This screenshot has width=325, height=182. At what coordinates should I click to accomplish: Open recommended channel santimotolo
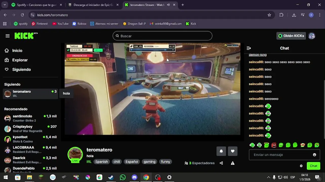coord(30,118)
